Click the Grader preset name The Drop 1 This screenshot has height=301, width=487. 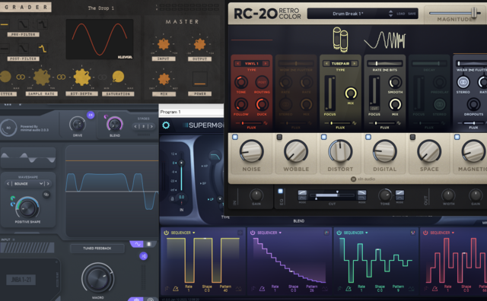(x=100, y=8)
